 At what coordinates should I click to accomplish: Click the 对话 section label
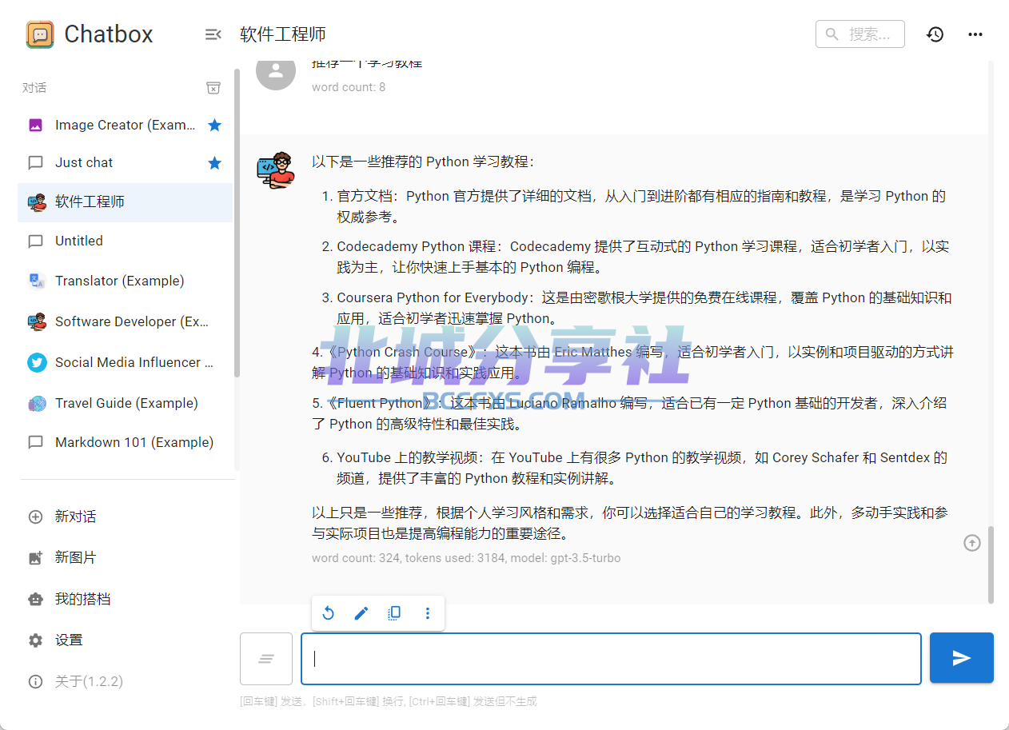tap(34, 88)
